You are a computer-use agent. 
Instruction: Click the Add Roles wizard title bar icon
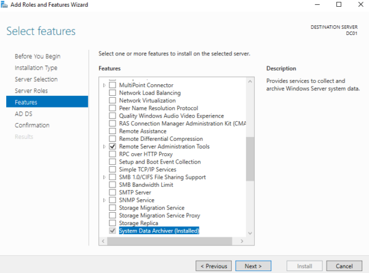[x=6, y=5]
